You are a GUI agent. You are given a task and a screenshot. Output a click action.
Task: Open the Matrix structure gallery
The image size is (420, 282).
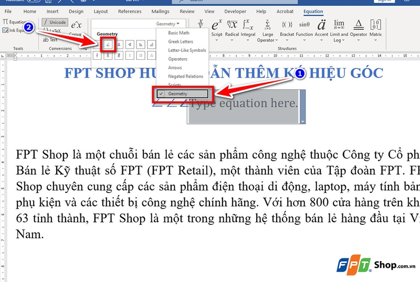point(375,30)
